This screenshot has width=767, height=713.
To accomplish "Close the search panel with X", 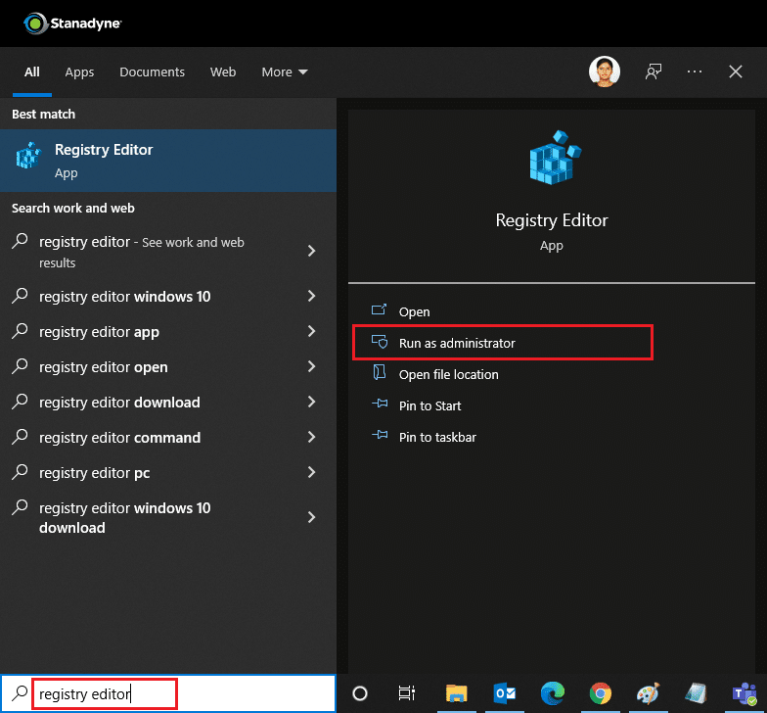I will [x=736, y=71].
